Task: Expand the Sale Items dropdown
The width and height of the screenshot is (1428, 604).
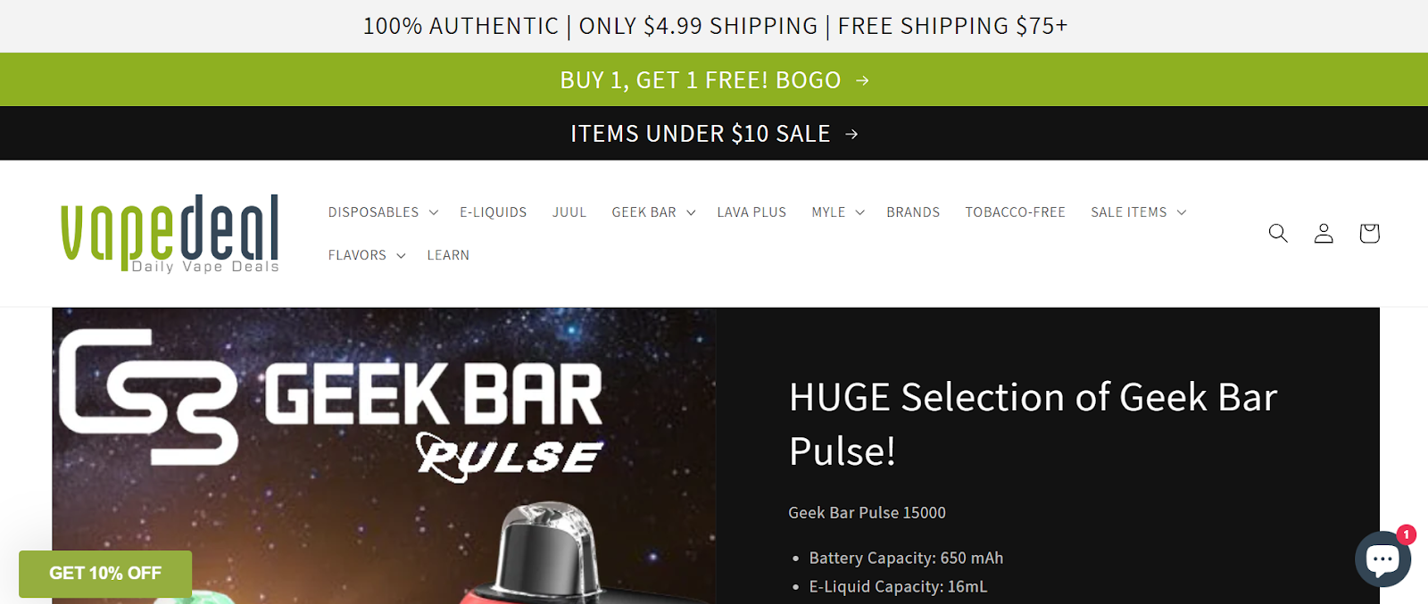Action: pos(1139,212)
